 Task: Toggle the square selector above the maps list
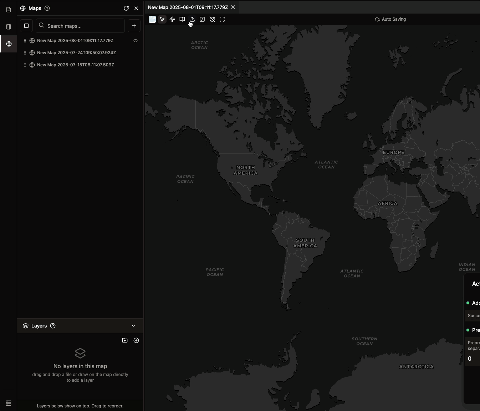click(26, 25)
